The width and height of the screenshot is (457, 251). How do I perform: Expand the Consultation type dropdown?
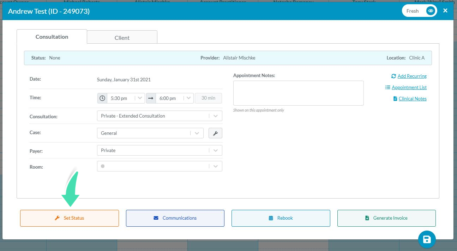(160, 116)
